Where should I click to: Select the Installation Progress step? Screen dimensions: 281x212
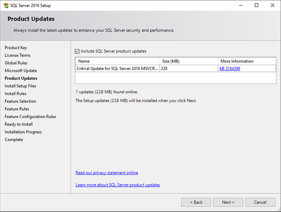click(x=23, y=132)
